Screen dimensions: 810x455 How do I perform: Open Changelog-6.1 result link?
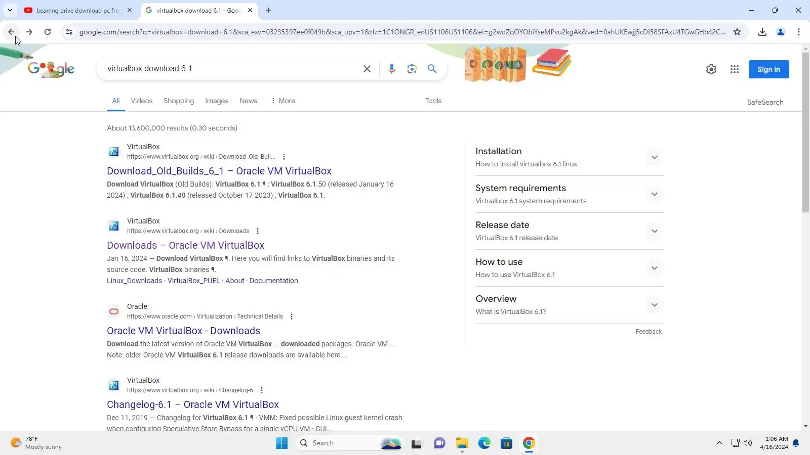tap(193, 404)
